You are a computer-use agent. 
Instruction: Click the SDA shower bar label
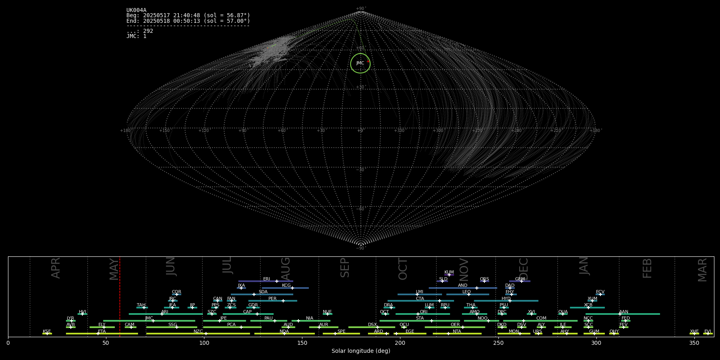[263, 292]
